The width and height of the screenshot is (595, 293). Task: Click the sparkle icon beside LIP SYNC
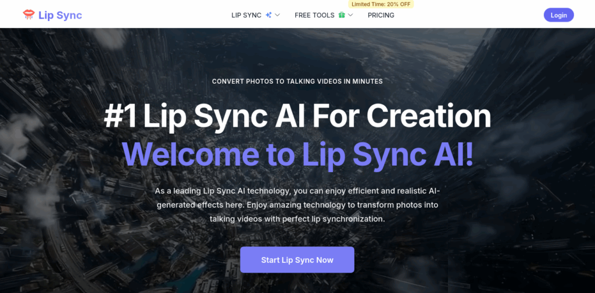pos(268,15)
